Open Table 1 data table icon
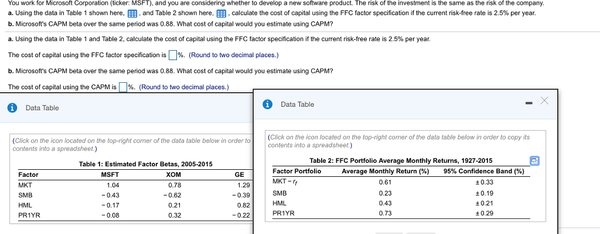Viewport: 600px width, 234px height. pyautogui.click(x=132, y=14)
